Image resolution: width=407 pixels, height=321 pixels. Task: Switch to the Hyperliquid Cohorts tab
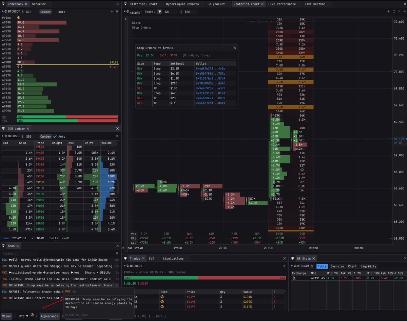183,4
